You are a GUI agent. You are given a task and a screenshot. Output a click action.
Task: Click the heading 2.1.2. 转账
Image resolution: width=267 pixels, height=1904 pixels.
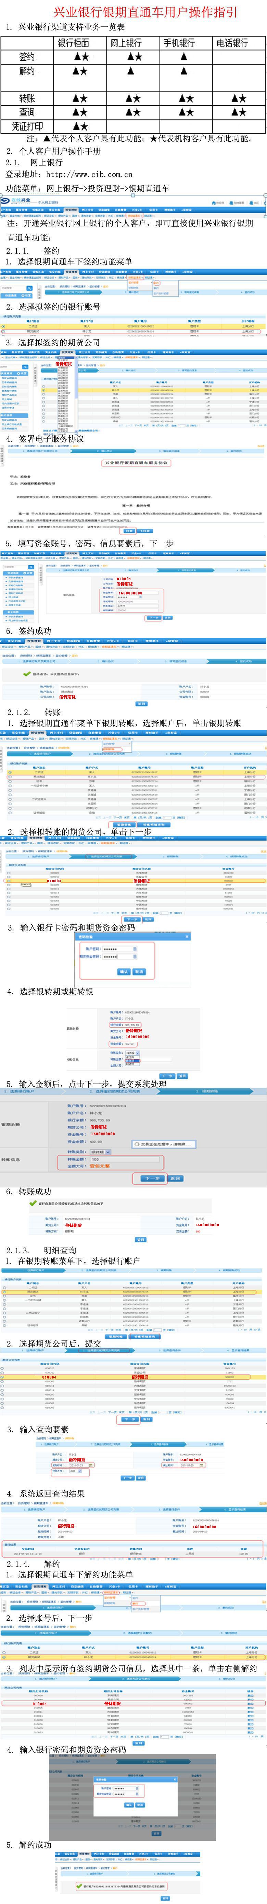[x=34, y=712]
